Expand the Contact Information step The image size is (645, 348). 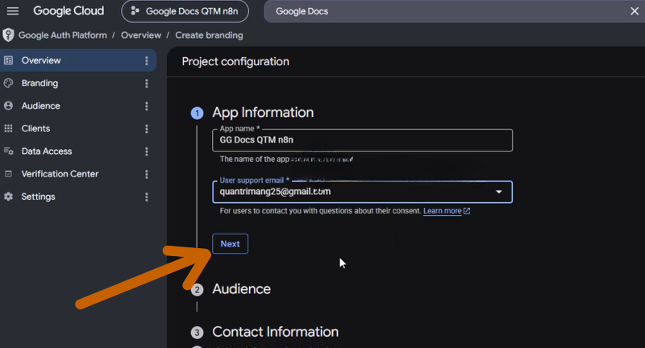(275, 332)
